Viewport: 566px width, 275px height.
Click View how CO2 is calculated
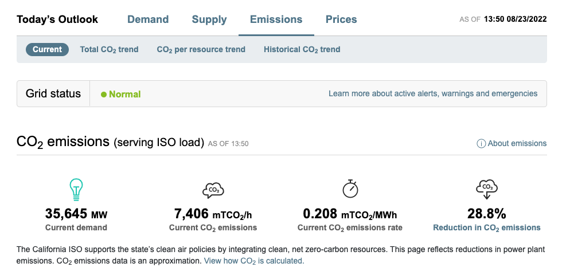click(253, 261)
